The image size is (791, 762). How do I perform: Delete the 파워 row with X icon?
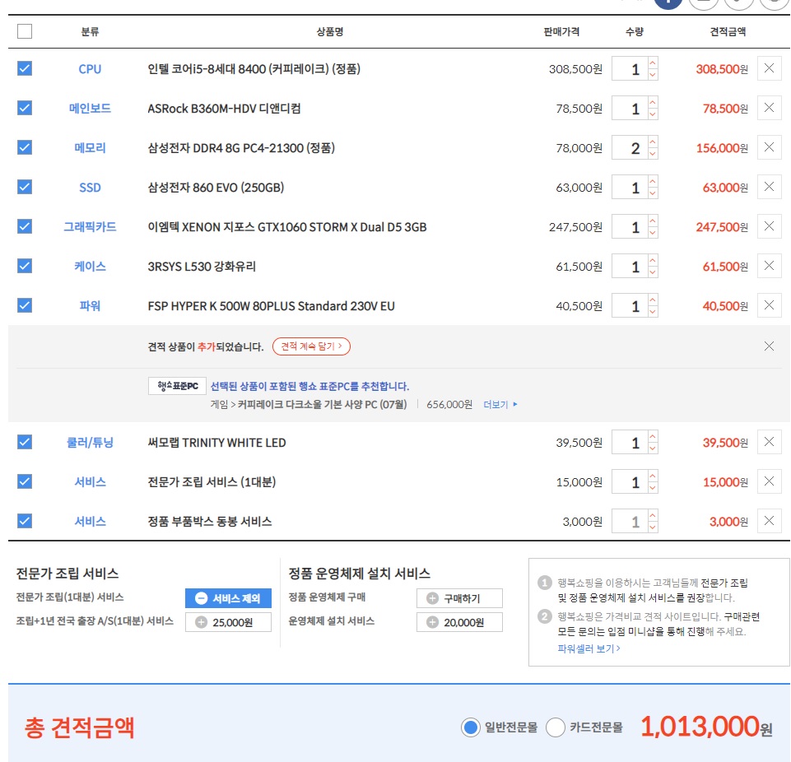coord(769,305)
